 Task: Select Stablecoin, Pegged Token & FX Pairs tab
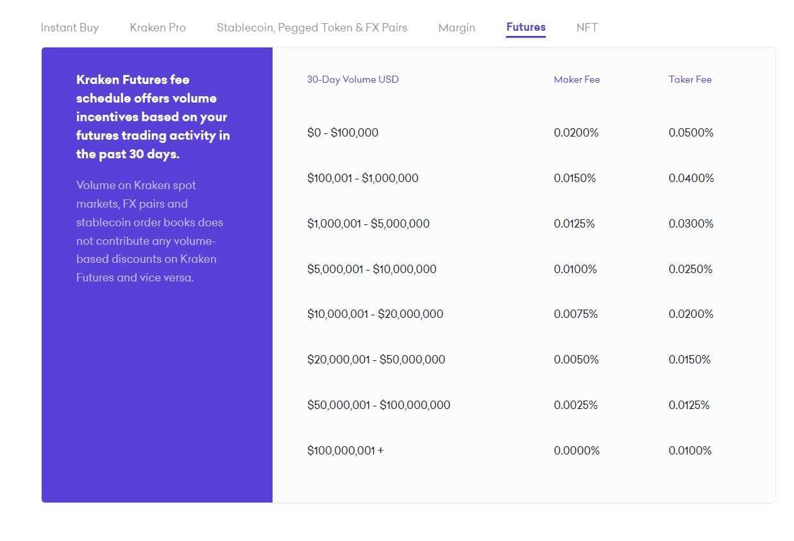point(312,28)
